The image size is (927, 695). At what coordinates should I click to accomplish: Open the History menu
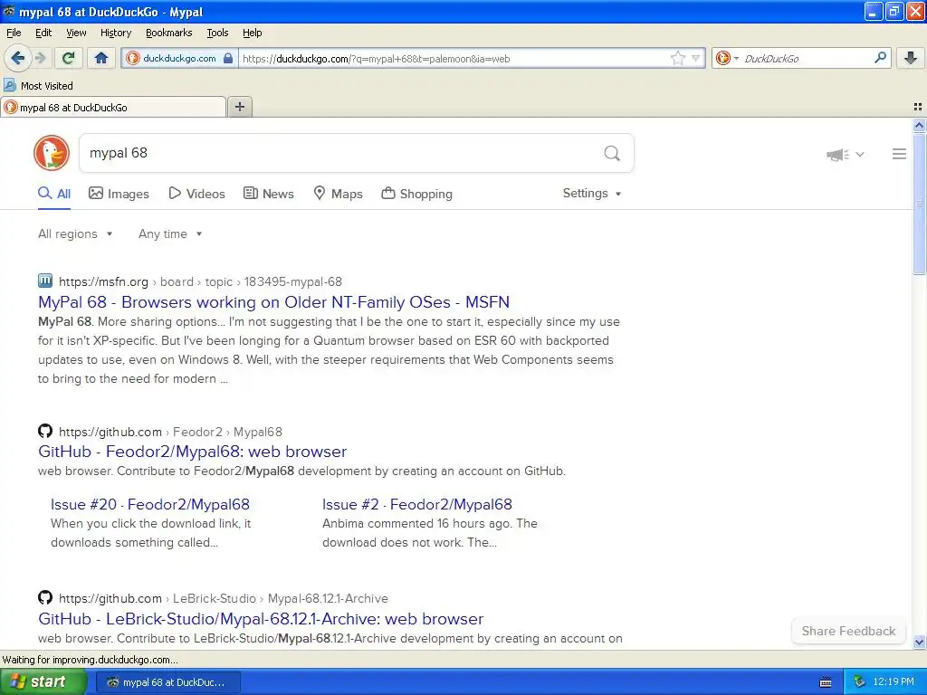click(x=115, y=33)
